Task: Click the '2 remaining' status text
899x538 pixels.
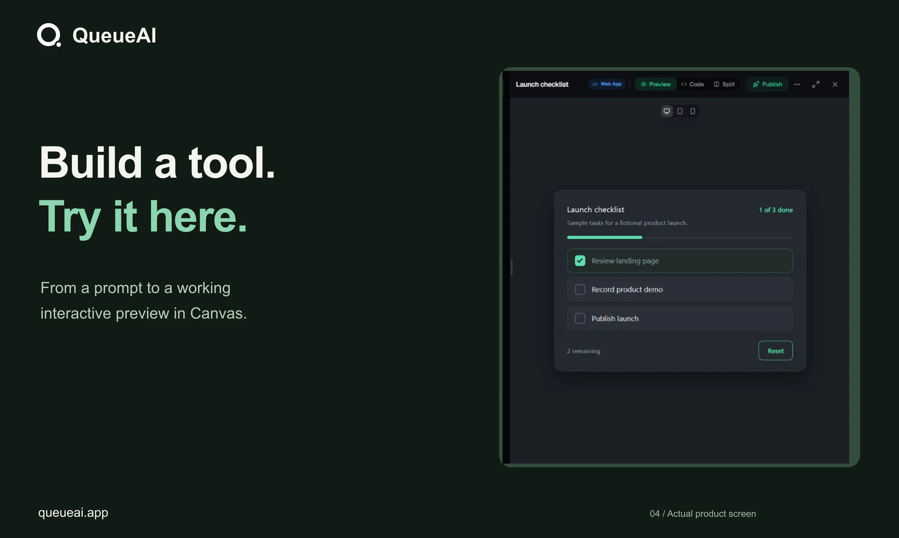Action: pos(583,351)
